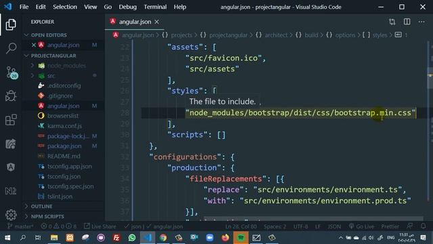The height and width of the screenshot is (244, 433).
Task: Open README.md file
Action: [64, 156]
